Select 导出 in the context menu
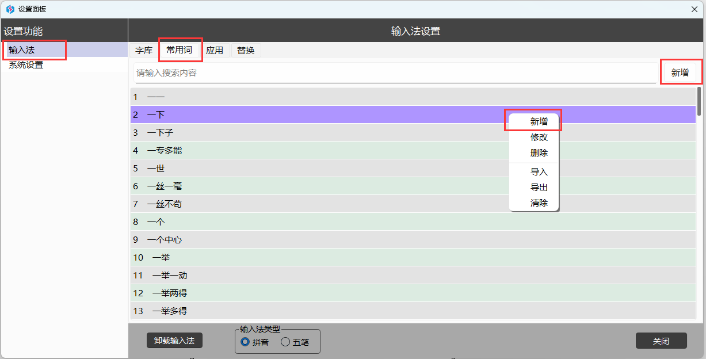 (539, 188)
